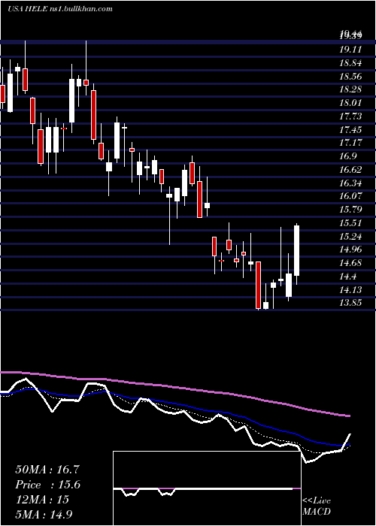Click the '50MA : 16.7' readout
This screenshot has height=526, width=376.
click(47, 470)
